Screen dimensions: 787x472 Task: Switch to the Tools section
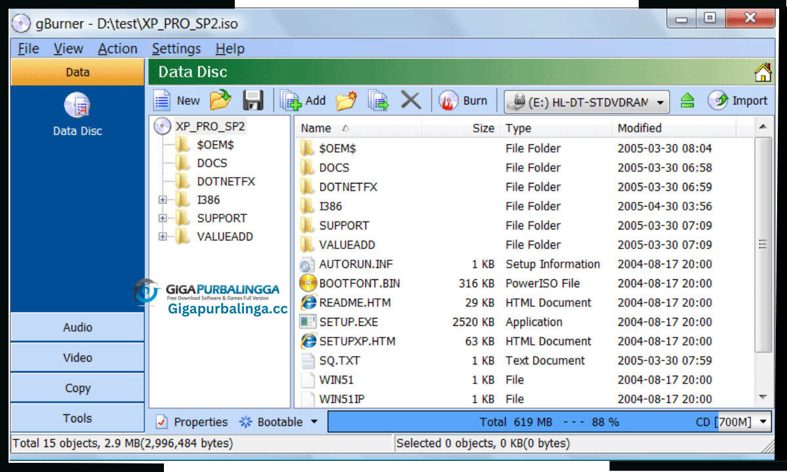pos(77,418)
